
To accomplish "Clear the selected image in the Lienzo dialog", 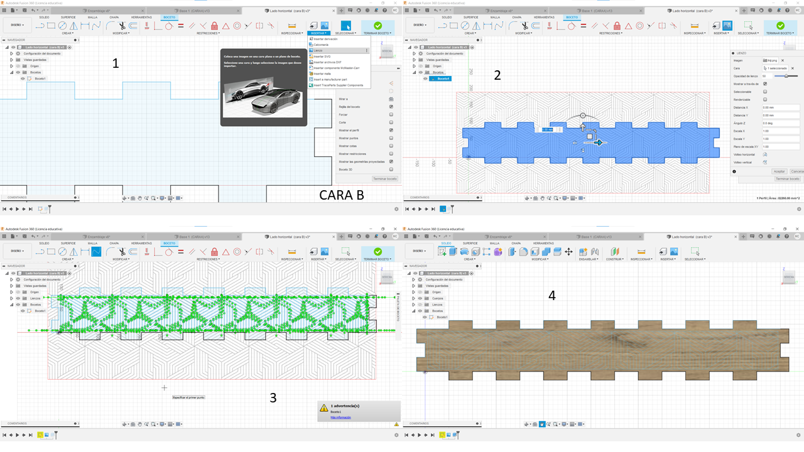I will coord(781,60).
